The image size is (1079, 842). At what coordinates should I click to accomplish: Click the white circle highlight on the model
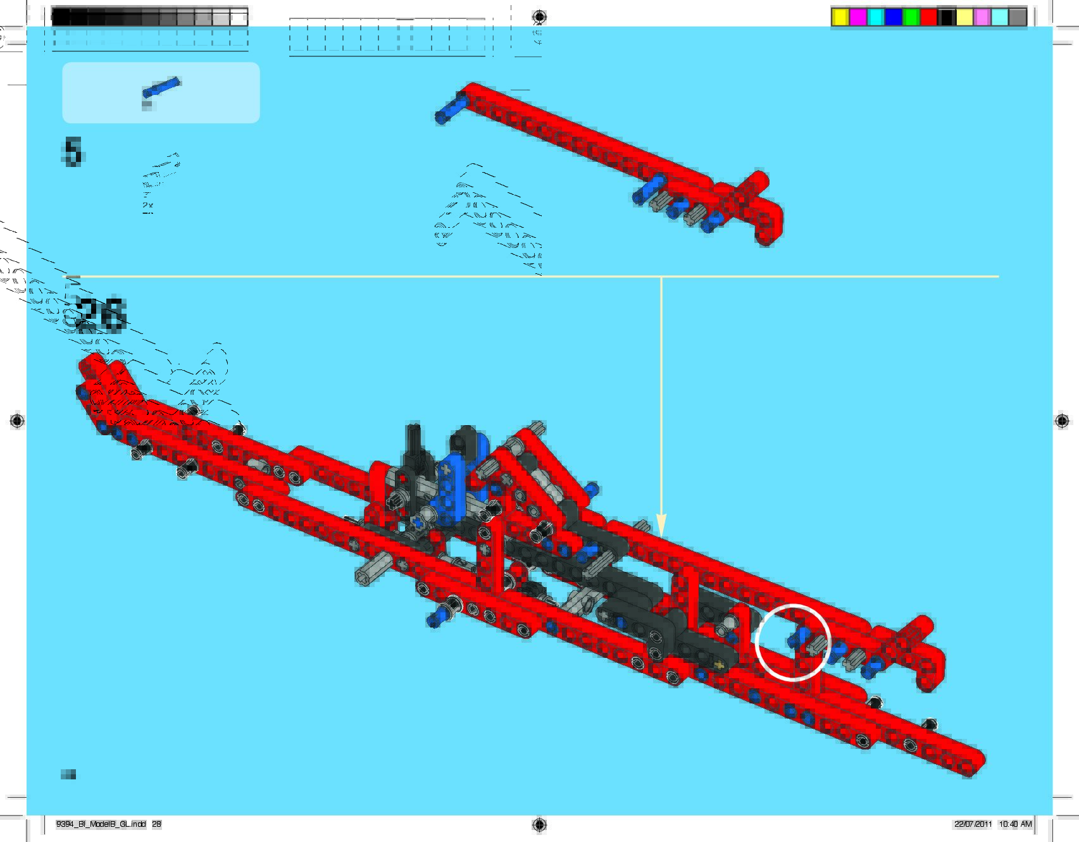(792, 642)
